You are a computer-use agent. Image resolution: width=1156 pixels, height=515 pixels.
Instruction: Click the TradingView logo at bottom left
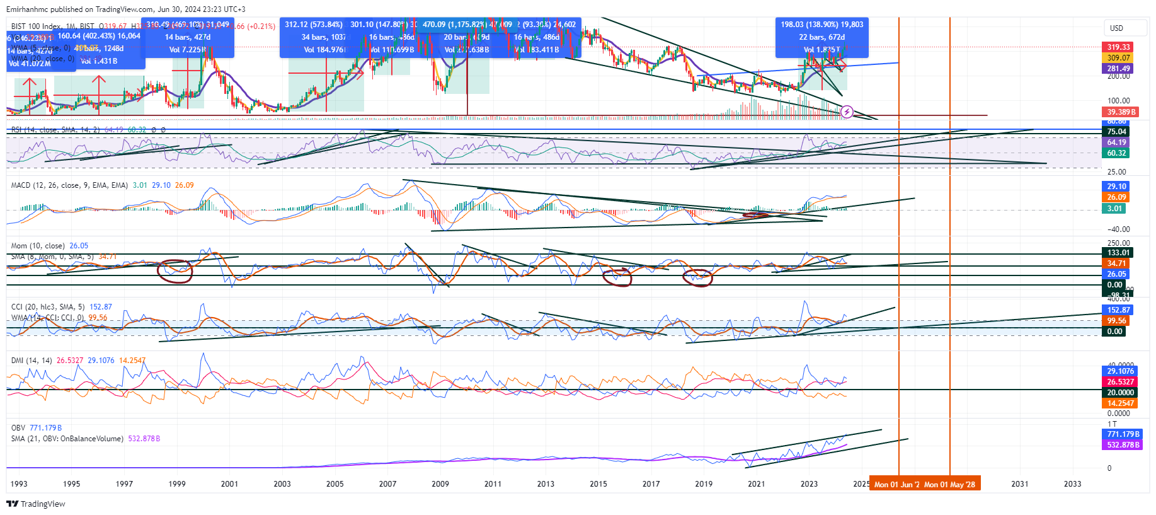[x=36, y=504]
